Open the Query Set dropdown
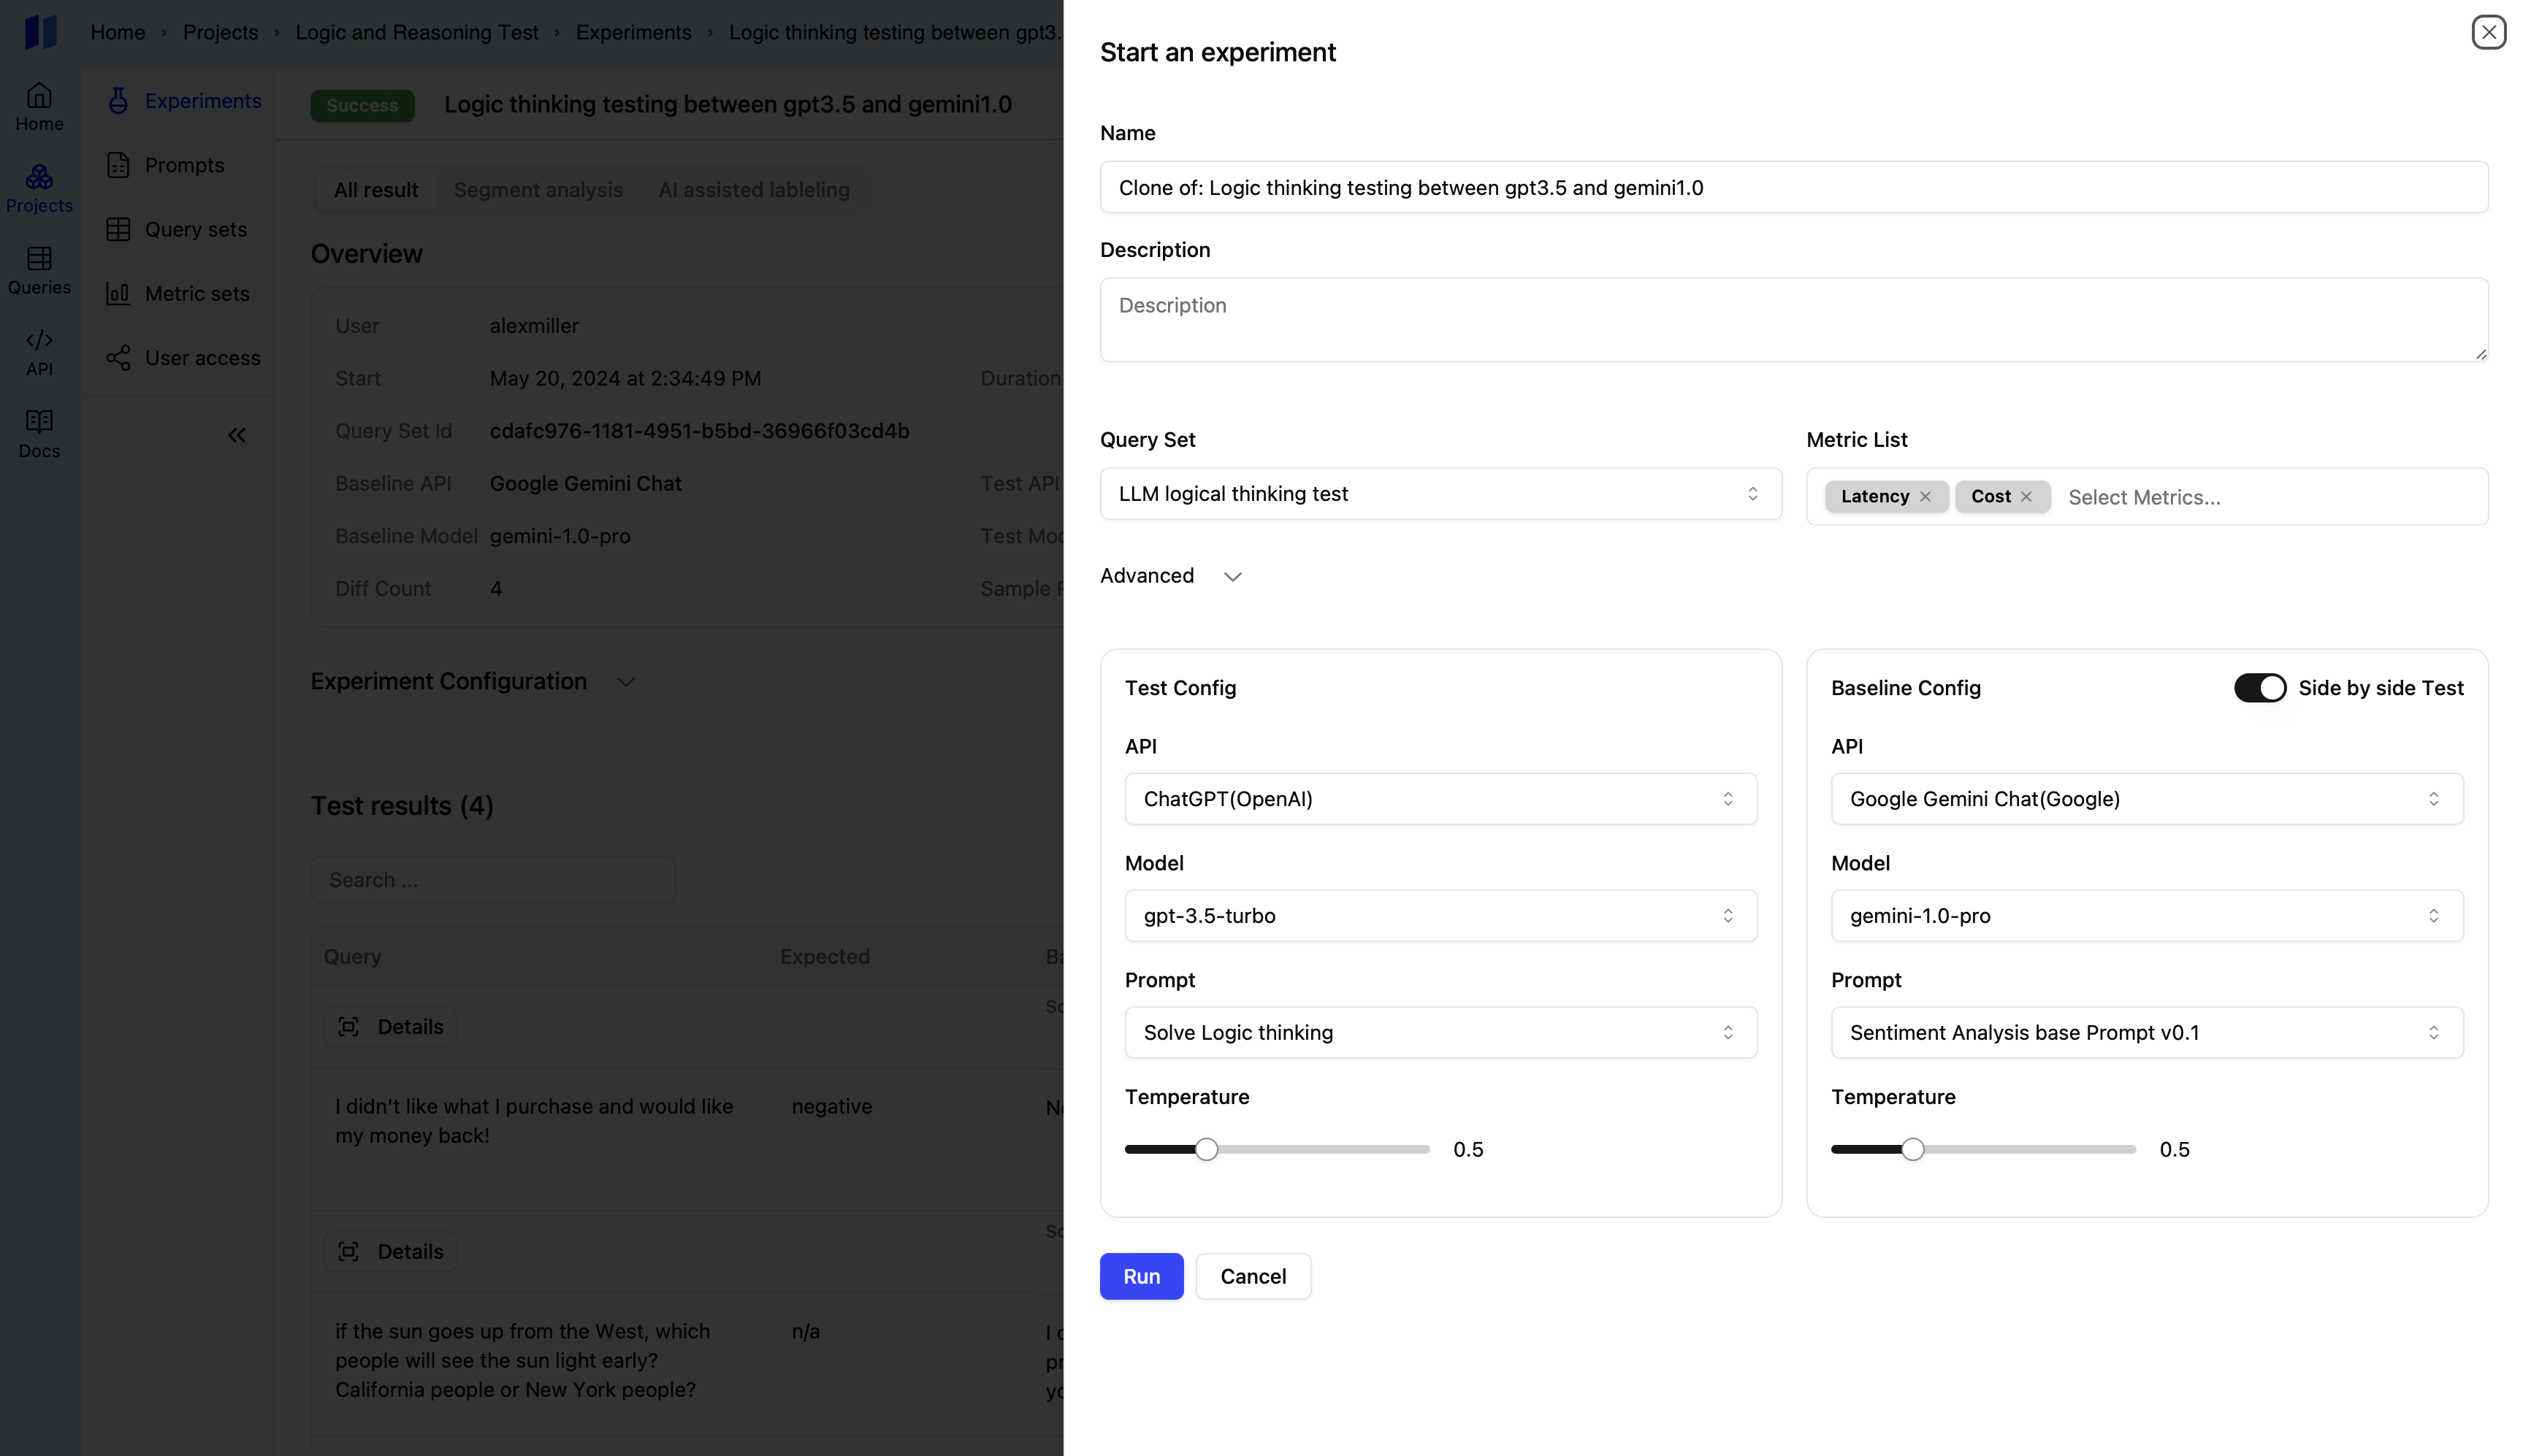Viewport: 2523px width, 1456px height. pos(1440,494)
